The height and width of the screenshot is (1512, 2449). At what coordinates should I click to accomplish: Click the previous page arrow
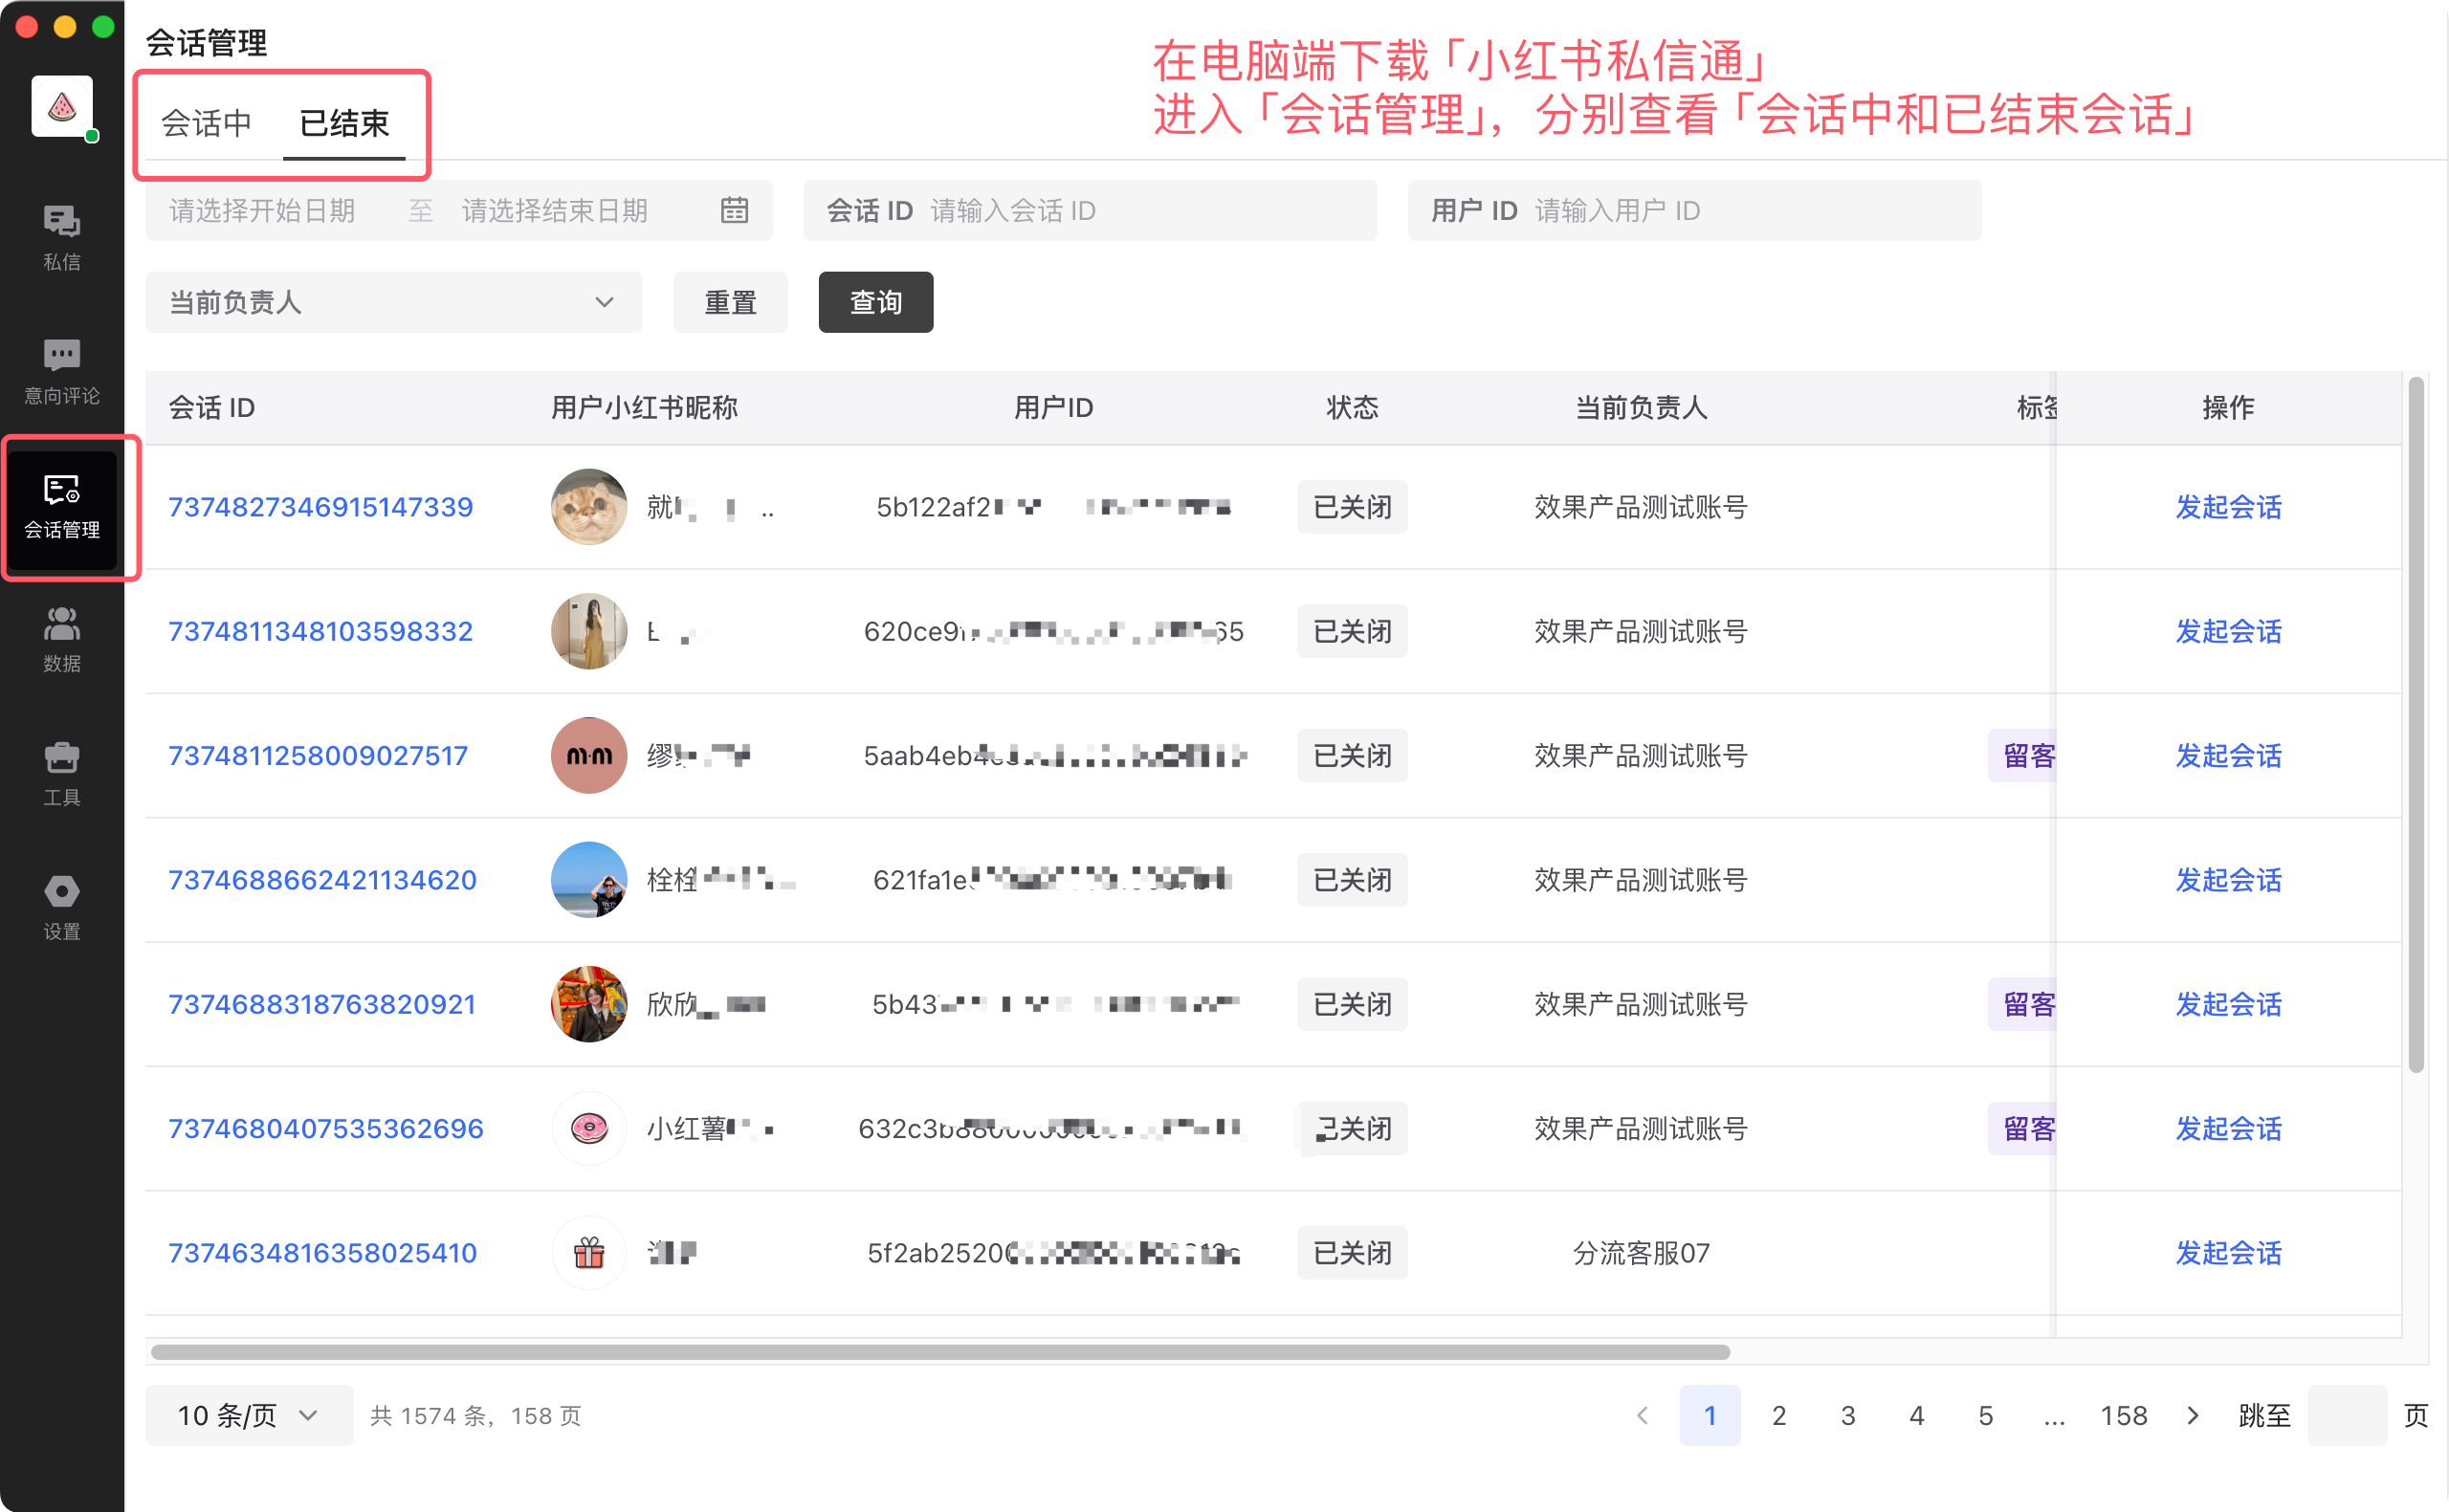1641,1415
